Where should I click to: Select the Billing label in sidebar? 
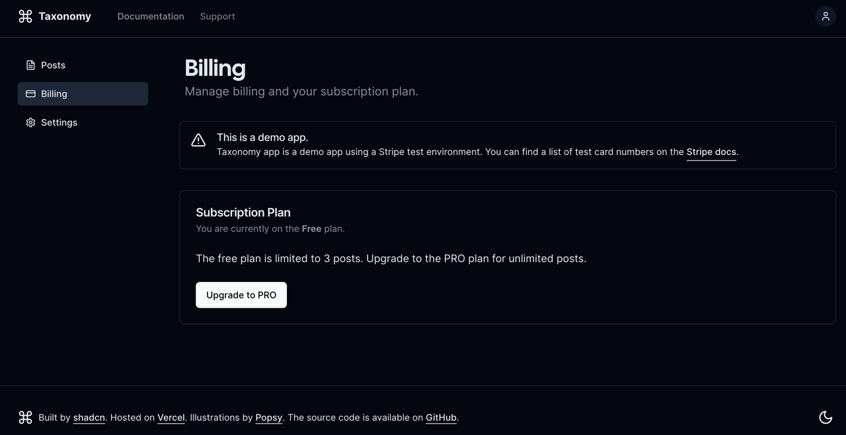(54, 94)
